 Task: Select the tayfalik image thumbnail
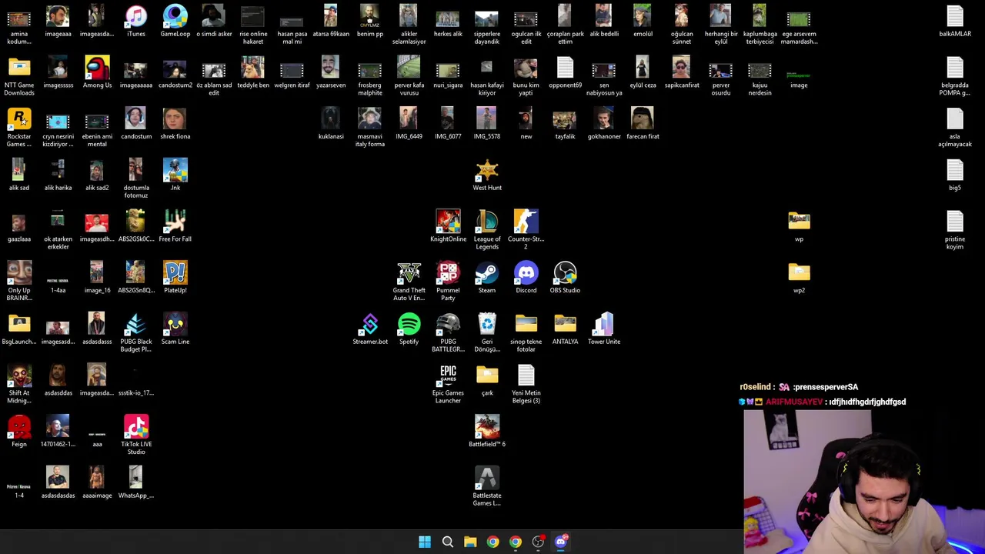(565, 125)
